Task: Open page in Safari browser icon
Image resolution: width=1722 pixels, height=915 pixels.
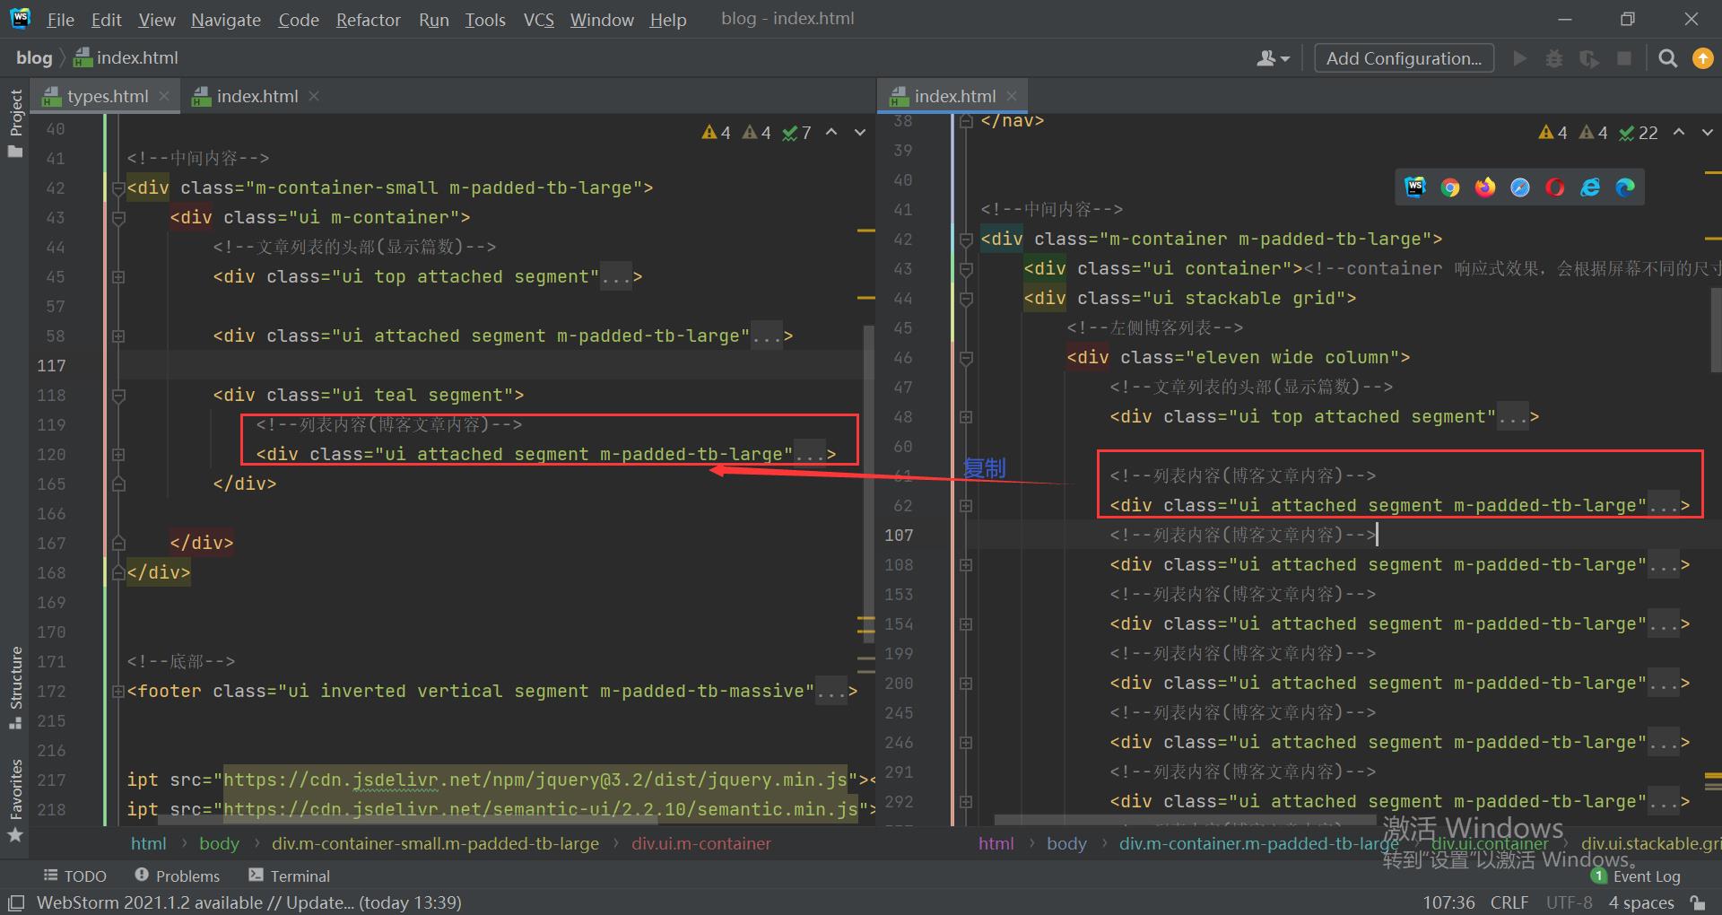Action: point(1520,187)
